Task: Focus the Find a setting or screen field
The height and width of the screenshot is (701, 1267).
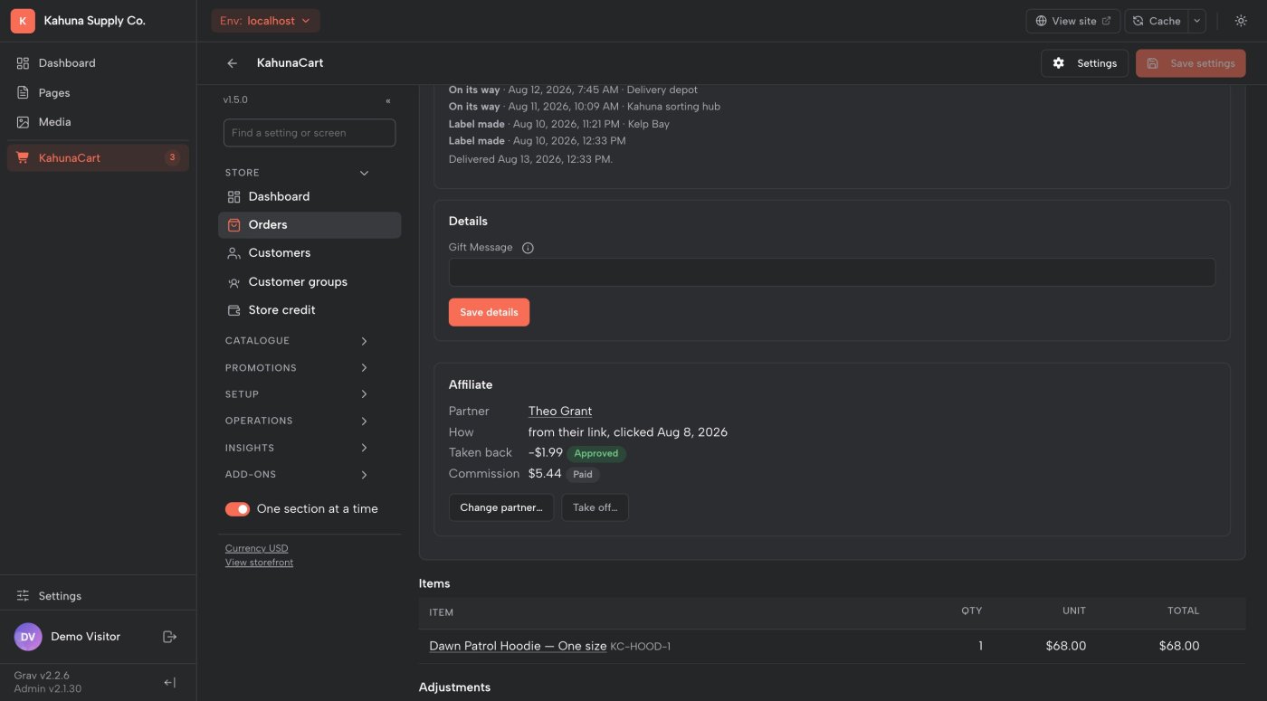Action: pos(310,133)
